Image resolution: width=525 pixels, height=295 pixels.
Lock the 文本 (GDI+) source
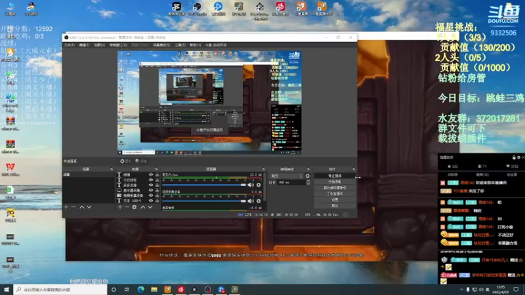(157, 201)
